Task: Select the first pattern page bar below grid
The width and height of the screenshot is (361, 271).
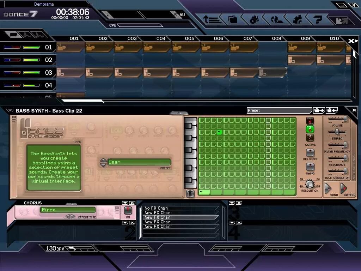Action: point(204,192)
